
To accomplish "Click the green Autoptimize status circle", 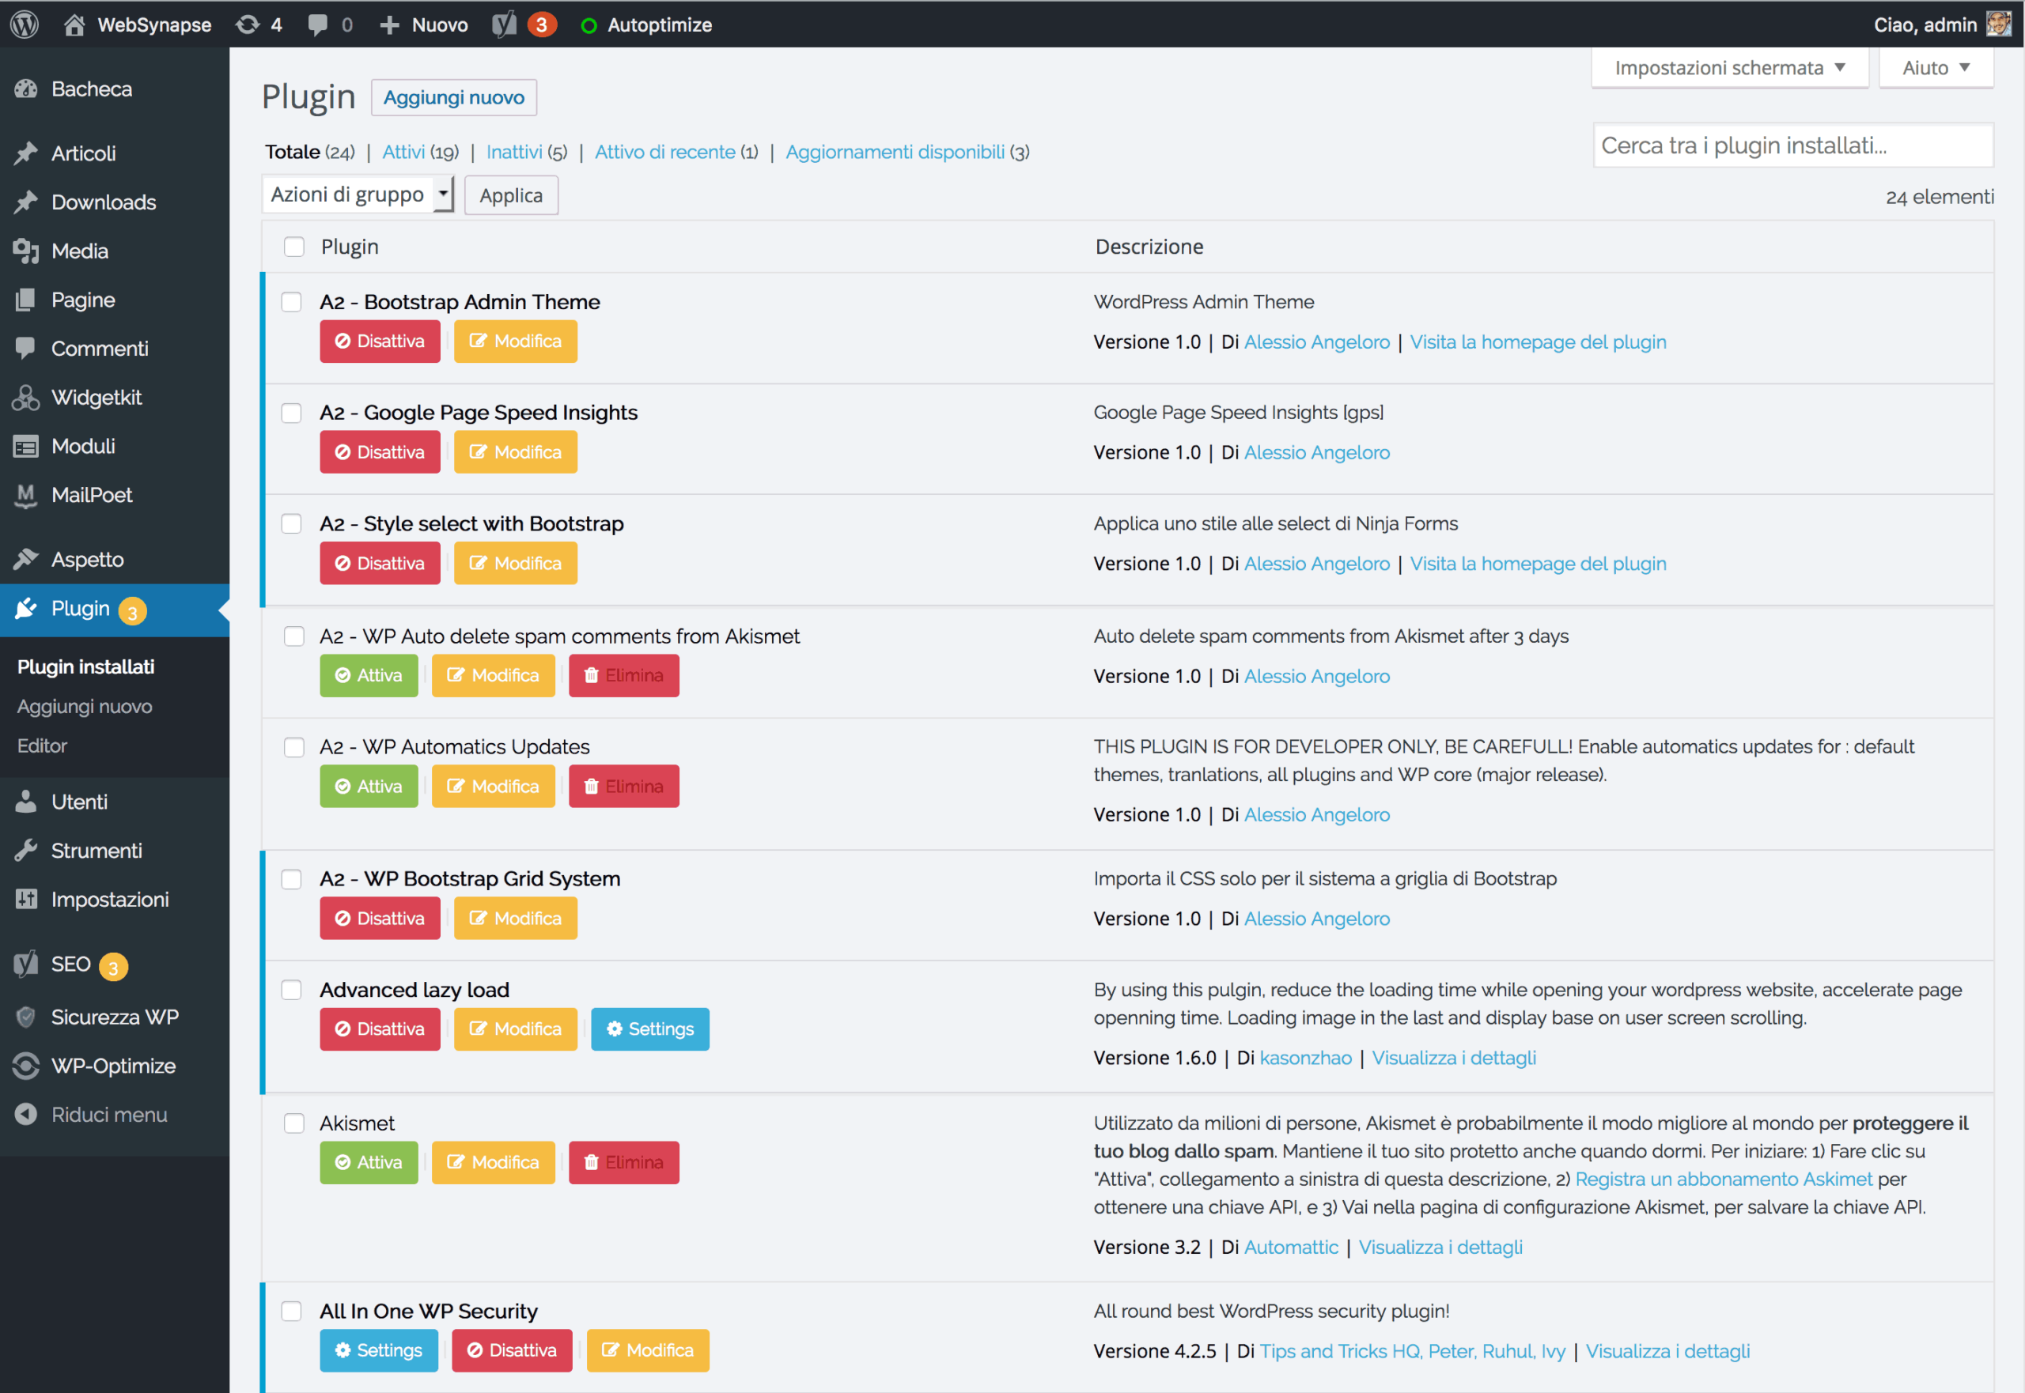I will 589,25.
